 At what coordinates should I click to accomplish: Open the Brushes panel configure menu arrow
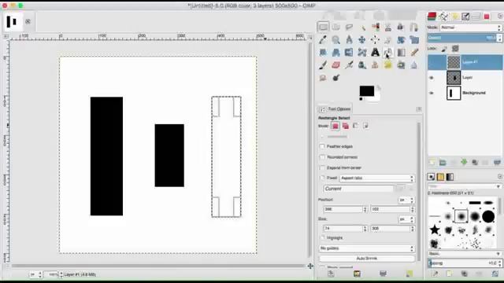pyautogui.click(x=499, y=176)
